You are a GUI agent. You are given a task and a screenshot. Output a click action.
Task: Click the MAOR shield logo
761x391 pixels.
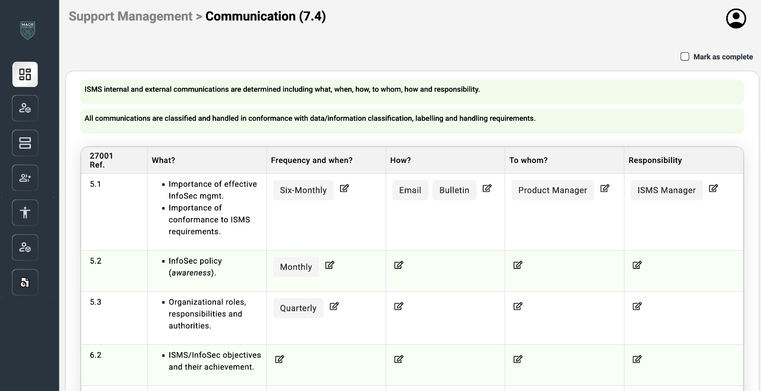(x=28, y=30)
